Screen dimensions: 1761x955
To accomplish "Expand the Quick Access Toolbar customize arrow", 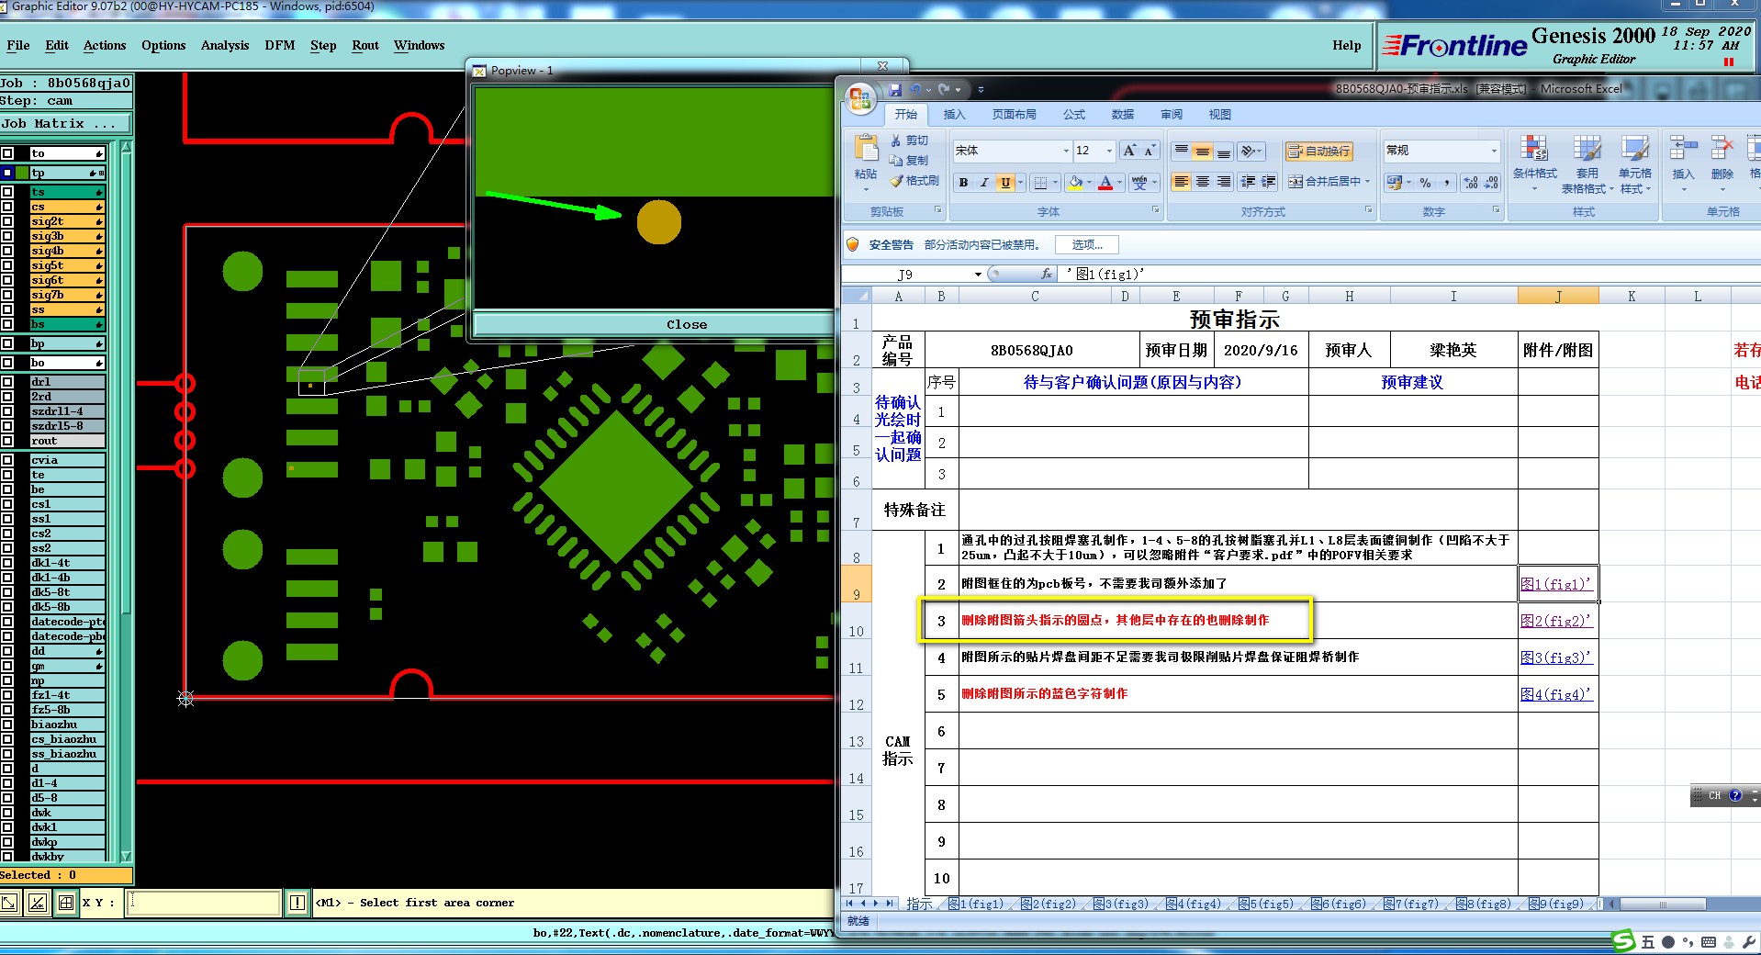I will click(981, 90).
